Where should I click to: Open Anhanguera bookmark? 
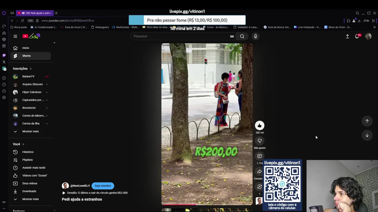click(100, 27)
